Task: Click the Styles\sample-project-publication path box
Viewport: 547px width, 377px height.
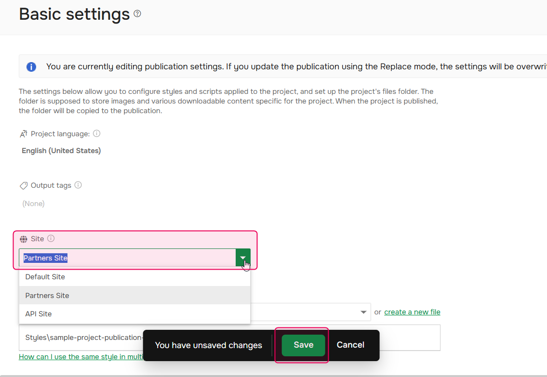Action: [x=229, y=338]
